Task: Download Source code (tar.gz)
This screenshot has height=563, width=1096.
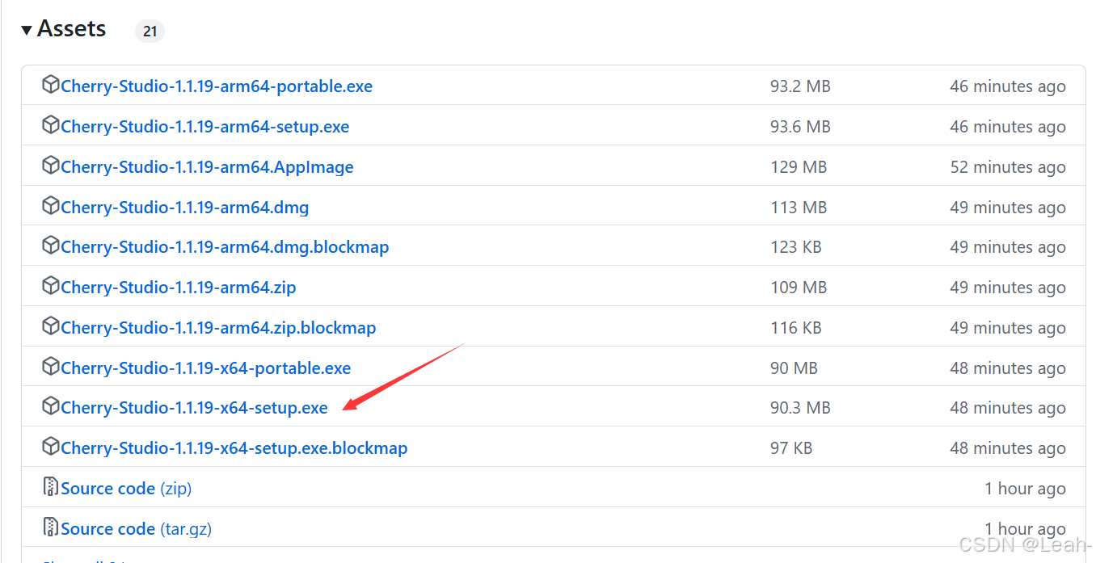Action: [137, 529]
